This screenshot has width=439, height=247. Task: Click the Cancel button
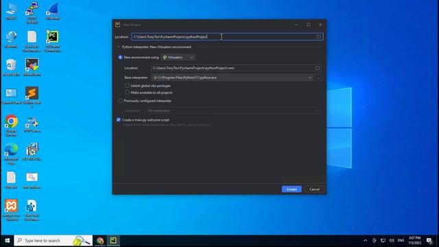pos(314,189)
